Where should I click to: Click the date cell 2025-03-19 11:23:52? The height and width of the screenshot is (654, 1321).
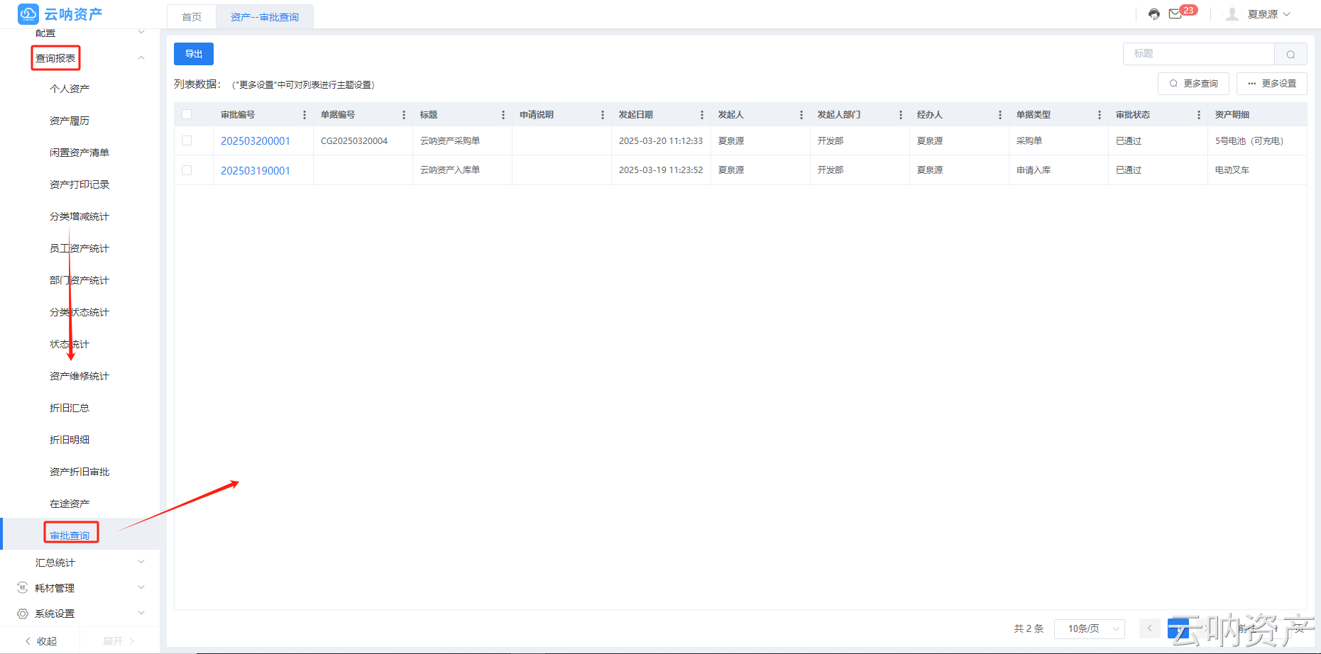pos(661,170)
